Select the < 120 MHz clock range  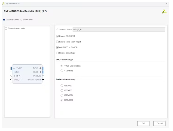62,71
